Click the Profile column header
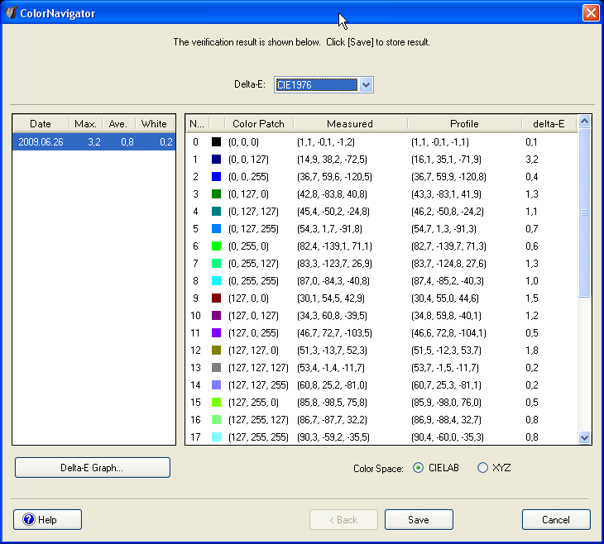The image size is (604, 544). click(464, 124)
